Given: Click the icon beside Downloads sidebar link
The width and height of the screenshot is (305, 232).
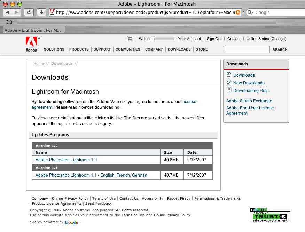Looking at the screenshot, I should [x=229, y=75].
